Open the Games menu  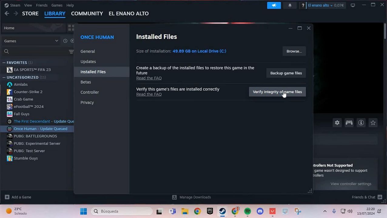[x=57, y=5]
